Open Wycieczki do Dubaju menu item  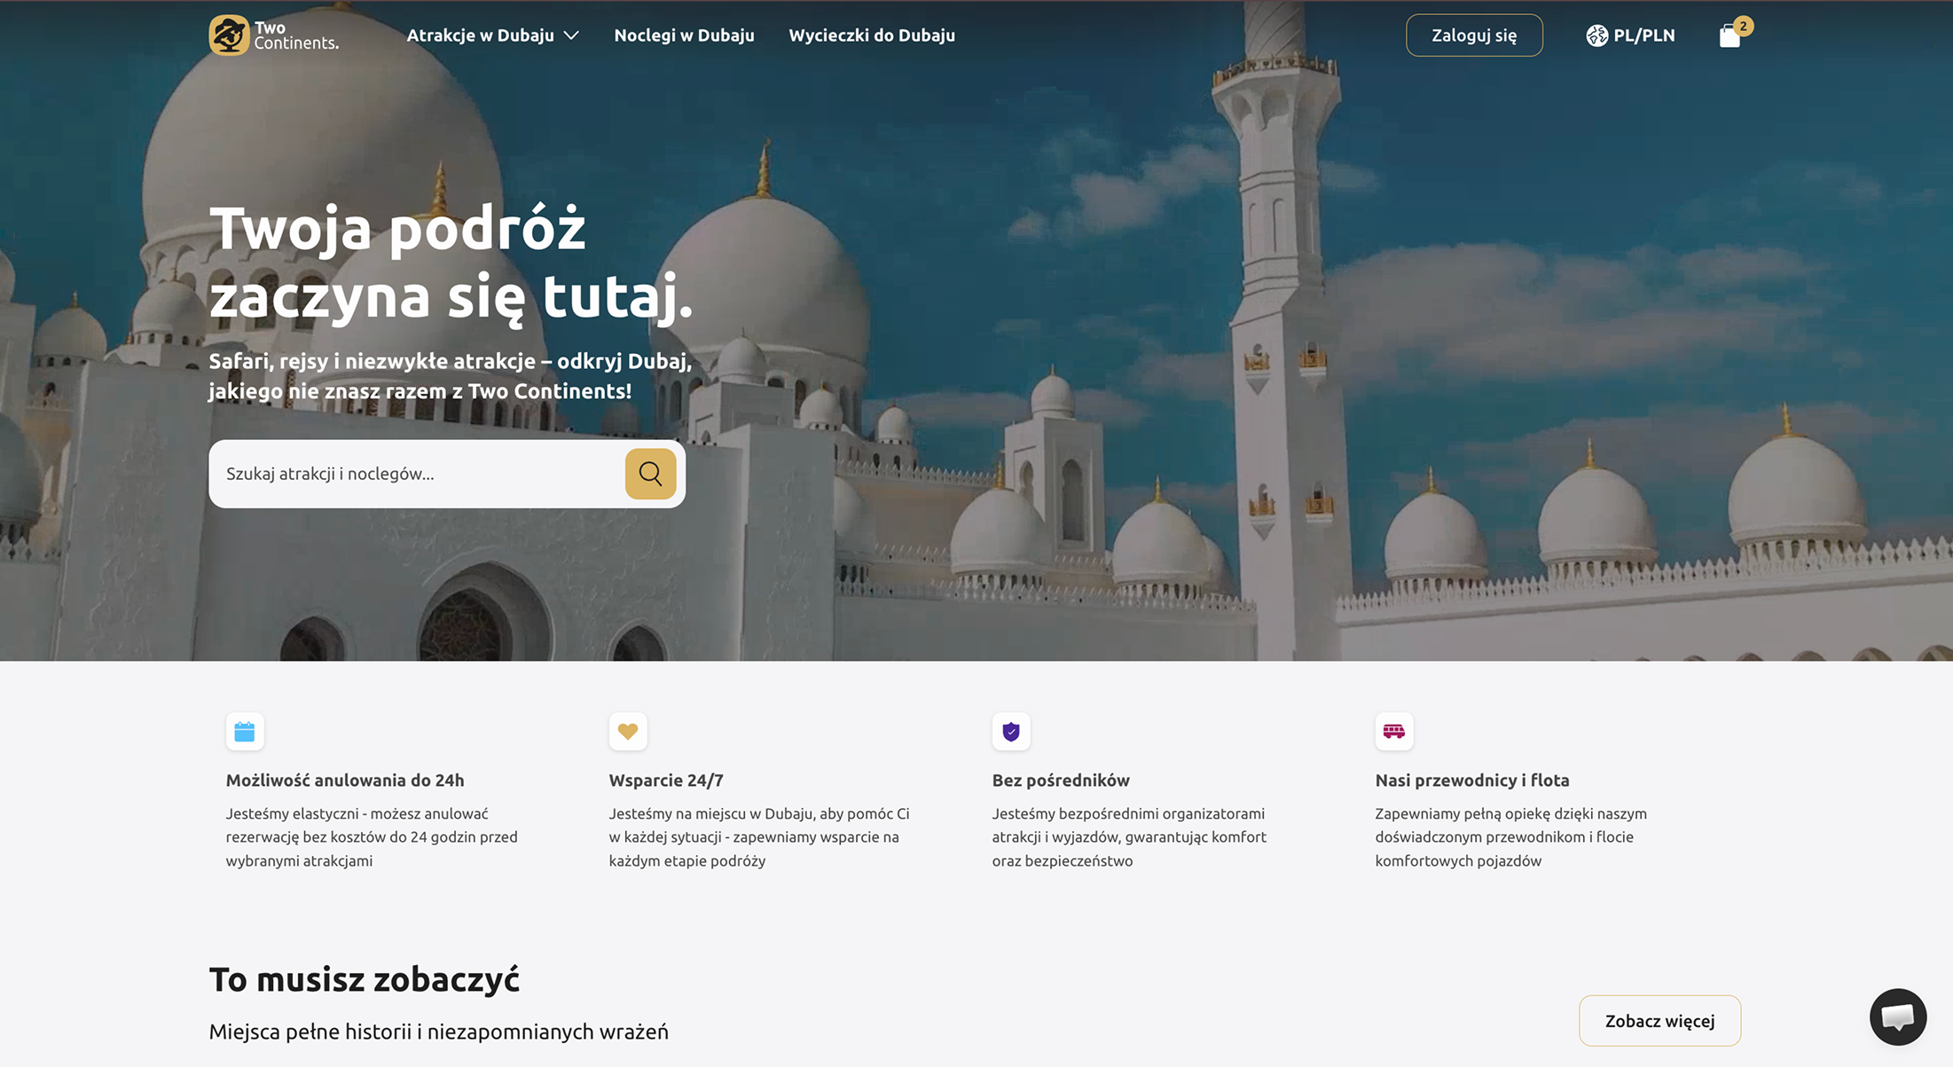click(871, 35)
